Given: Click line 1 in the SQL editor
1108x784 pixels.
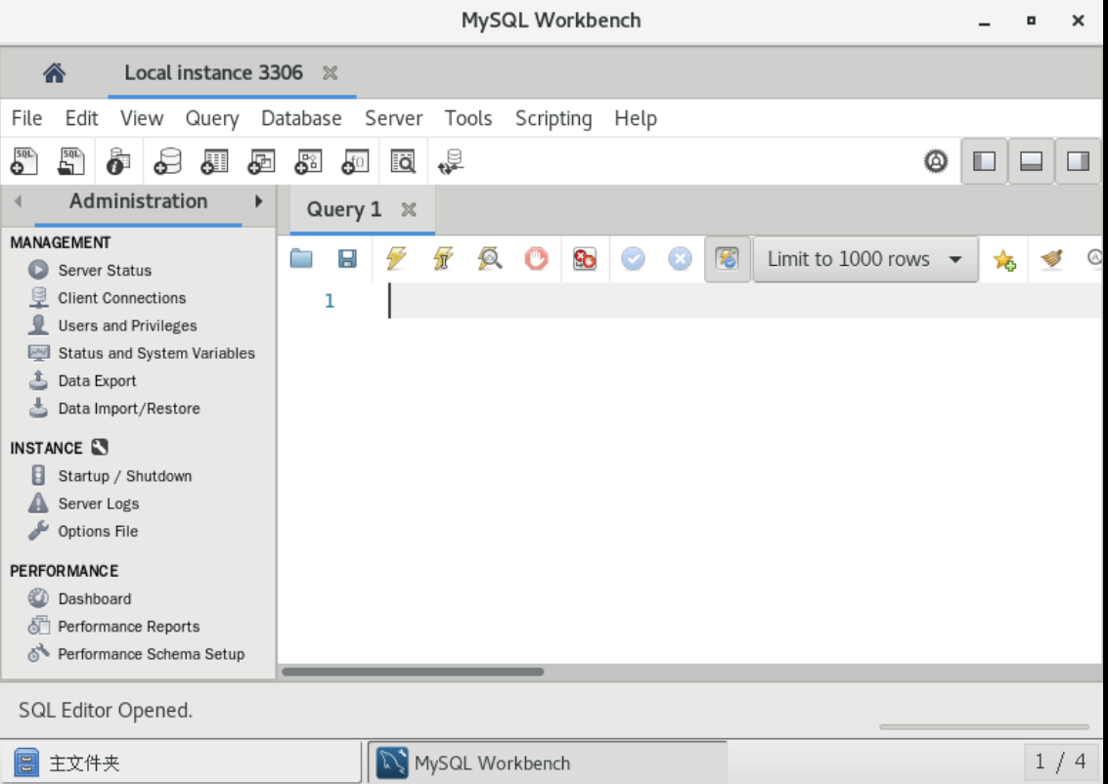Looking at the screenshot, I should pyautogui.click(x=745, y=301).
